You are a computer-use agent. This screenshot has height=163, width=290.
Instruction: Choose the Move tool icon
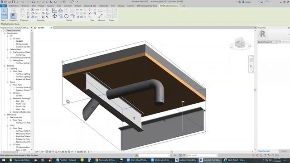click(54, 16)
